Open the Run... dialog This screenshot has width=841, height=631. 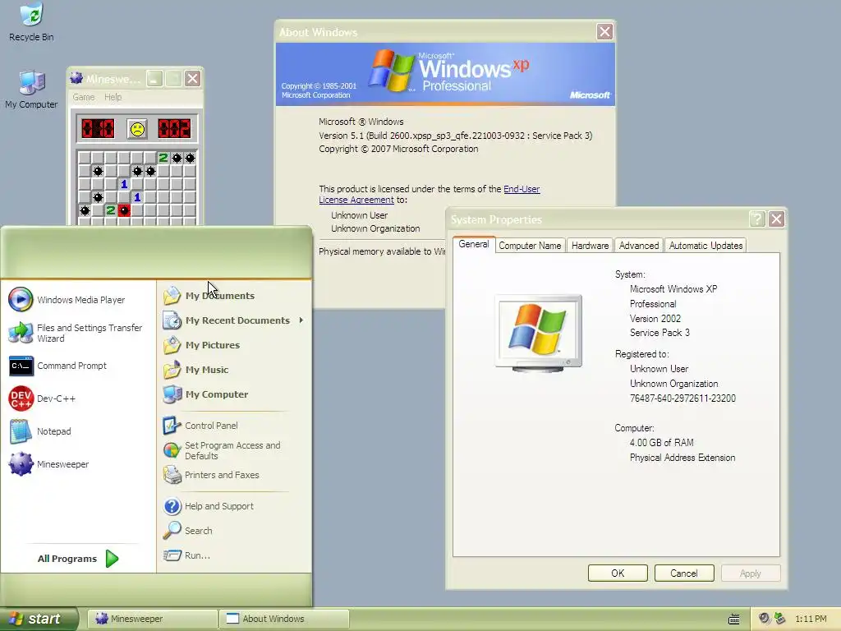pyautogui.click(x=186, y=555)
